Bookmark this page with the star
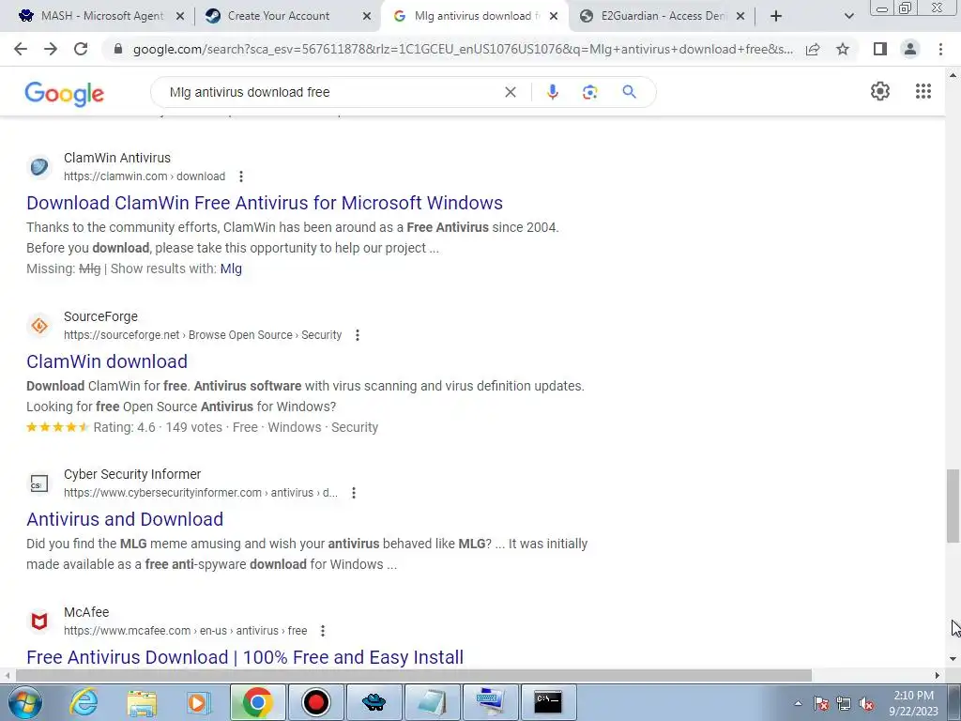The image size is (961, 721). (843, 49)
